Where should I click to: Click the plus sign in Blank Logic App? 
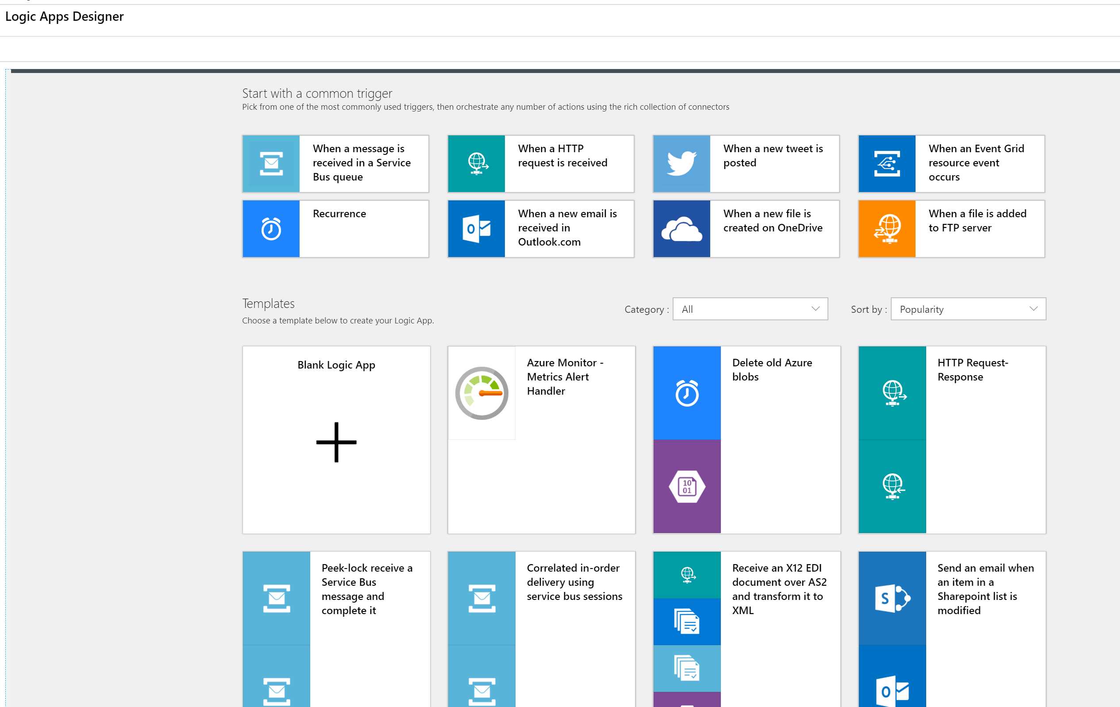[336, 442]
